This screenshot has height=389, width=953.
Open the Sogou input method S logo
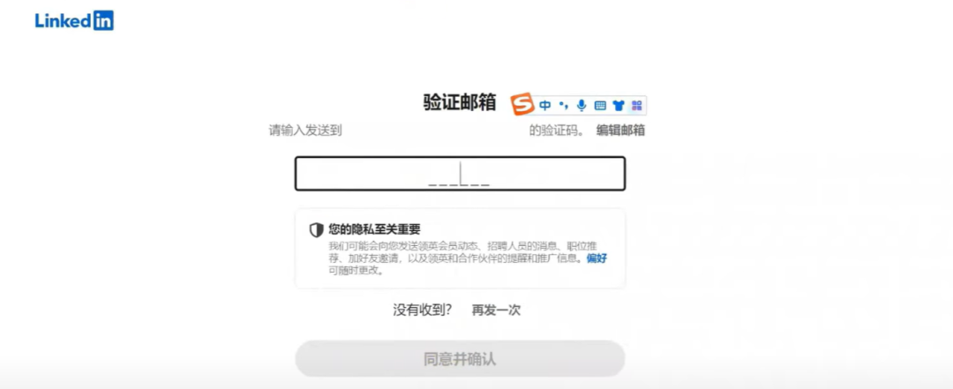coord(522,104)
